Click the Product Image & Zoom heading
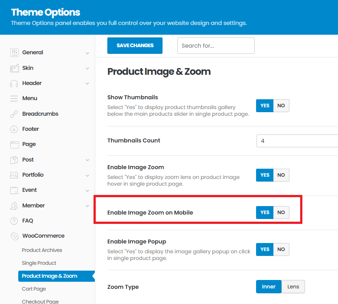The width and height of the screenshot is (338, 304). [159, 72]
